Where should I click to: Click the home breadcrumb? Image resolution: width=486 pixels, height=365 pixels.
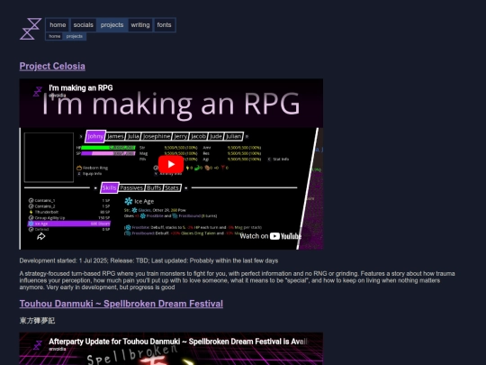coord(55,36)
